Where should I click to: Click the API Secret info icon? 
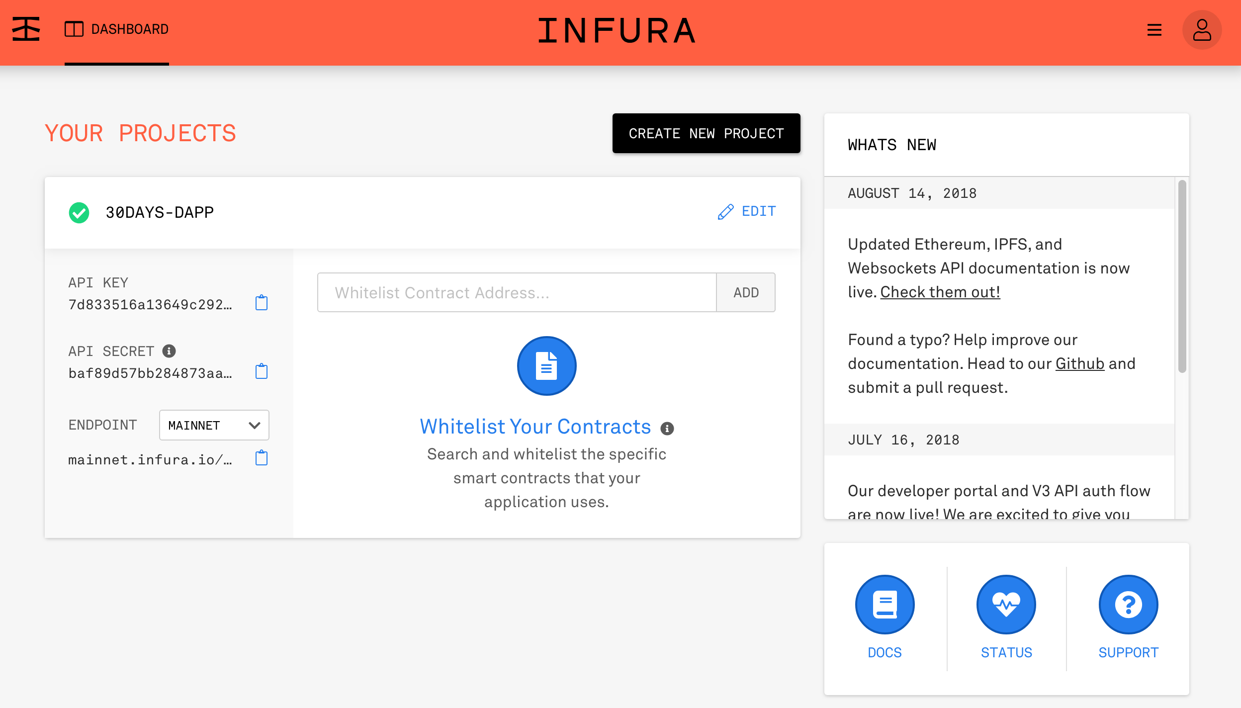[169, 351]
